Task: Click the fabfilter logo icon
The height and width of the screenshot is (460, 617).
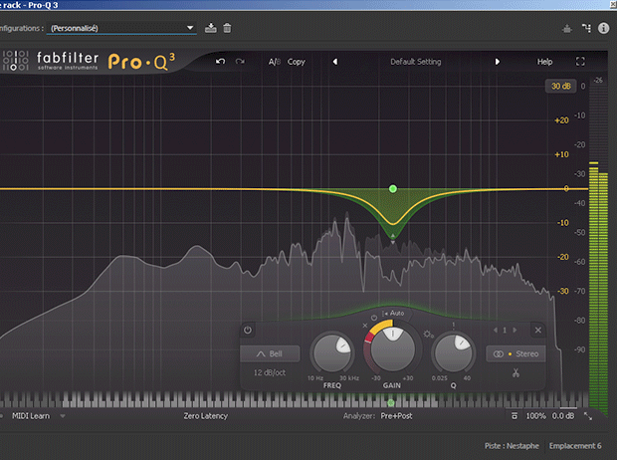Action: [15, 61]
